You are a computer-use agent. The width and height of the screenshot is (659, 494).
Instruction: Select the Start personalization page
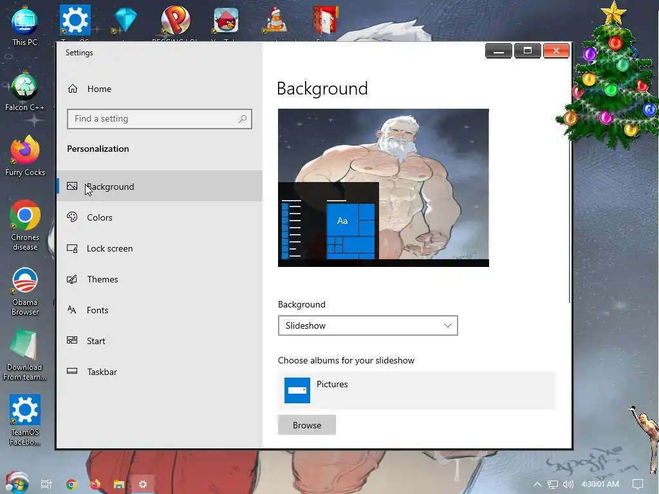160,341
